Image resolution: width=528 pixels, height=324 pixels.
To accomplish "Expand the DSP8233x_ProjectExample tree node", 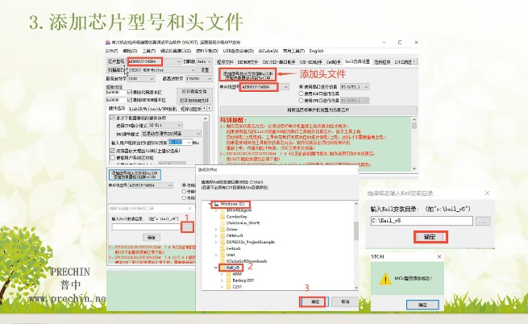I will tap(216, 242).
